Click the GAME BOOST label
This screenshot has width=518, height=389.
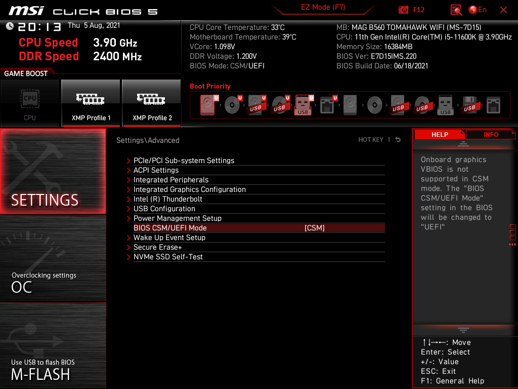tap(26, 73)
